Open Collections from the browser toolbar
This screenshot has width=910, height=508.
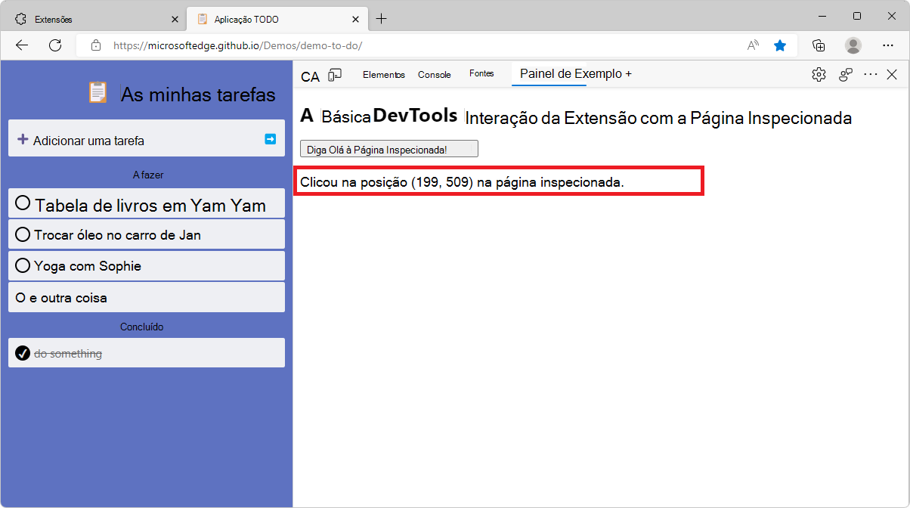tap(819, 45)
